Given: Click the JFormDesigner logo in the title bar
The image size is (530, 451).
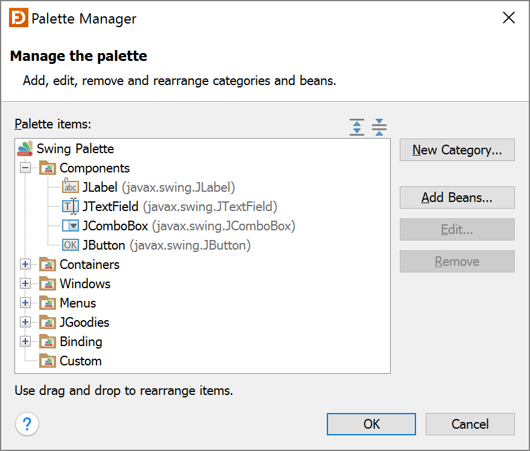Looking at the screenshot, I should pos(17,18).
